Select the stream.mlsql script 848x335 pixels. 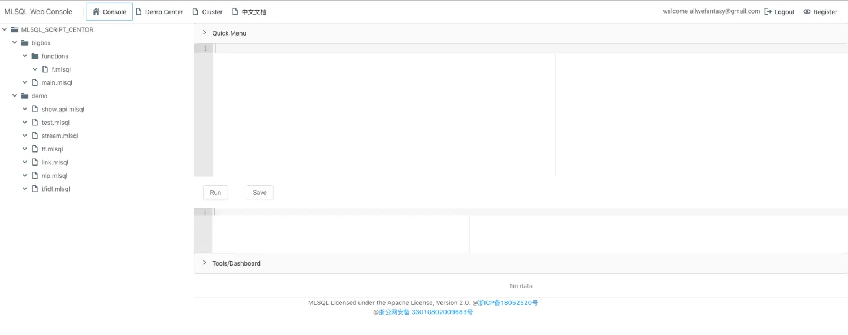[x=60, y=136]
